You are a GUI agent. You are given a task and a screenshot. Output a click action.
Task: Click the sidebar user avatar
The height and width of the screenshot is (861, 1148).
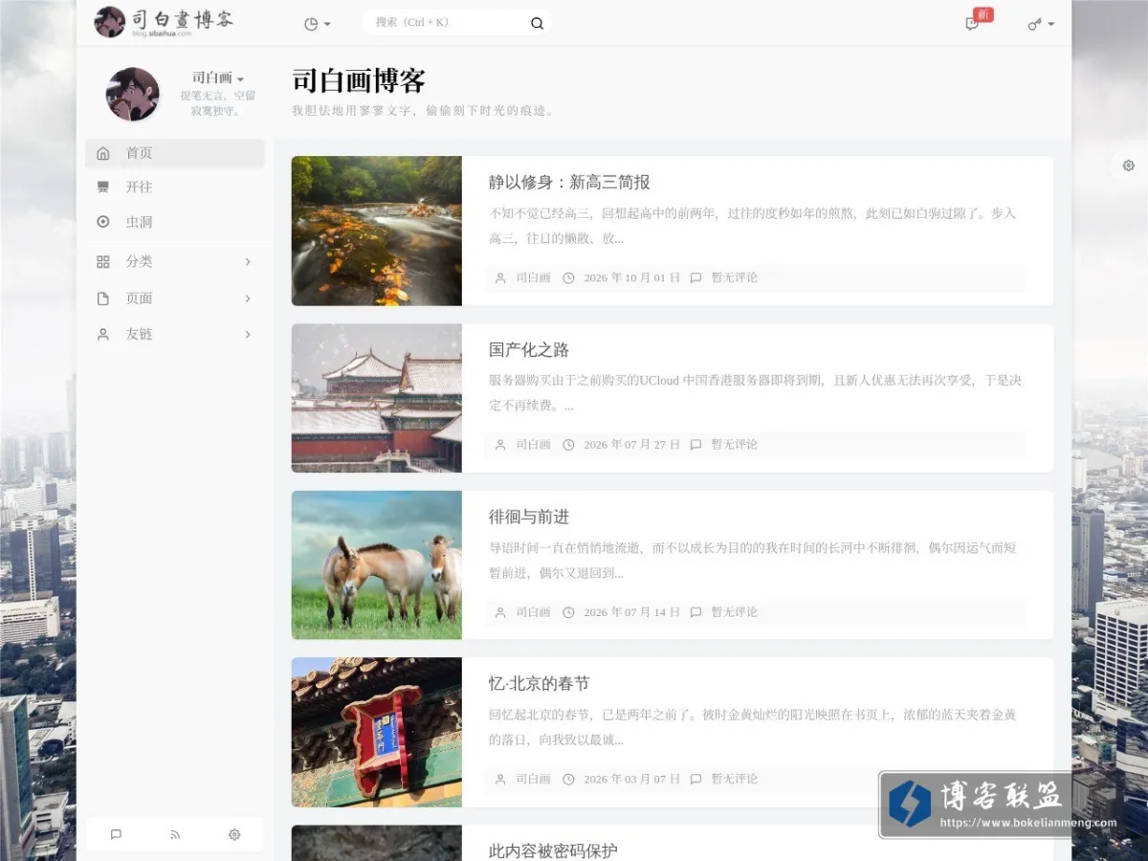click(132, 94)
